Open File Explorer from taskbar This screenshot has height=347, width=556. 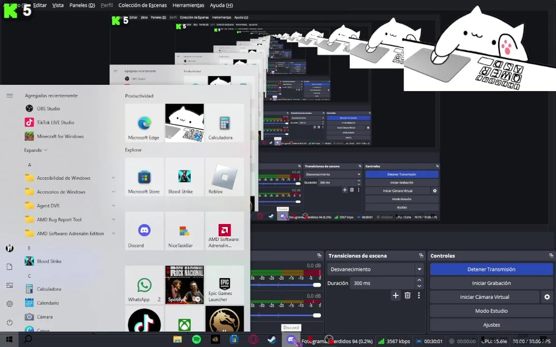click(177, 340)
